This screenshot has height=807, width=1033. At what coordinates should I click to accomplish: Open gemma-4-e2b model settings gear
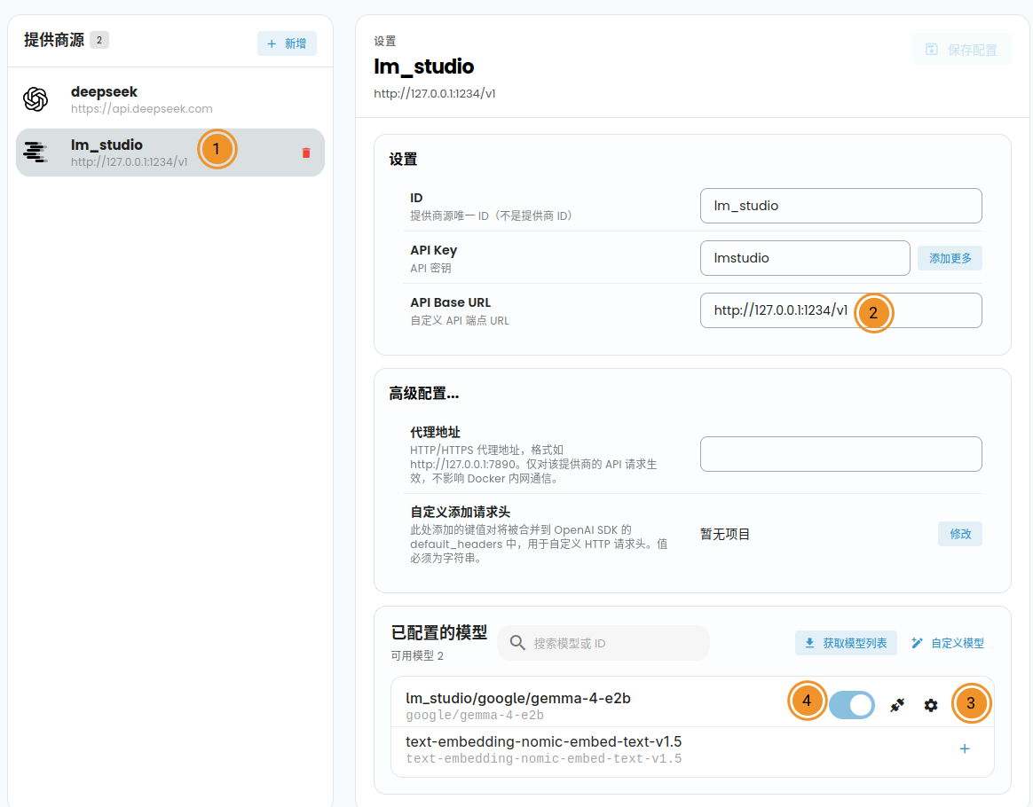point(930,705)
